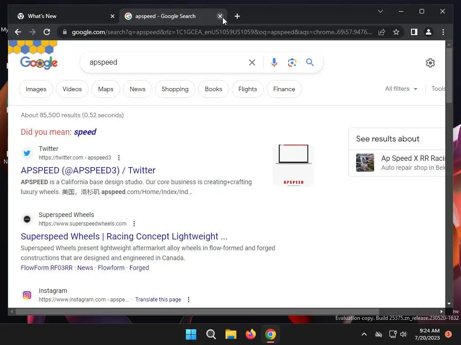Open more options for Twitter result

pos(119,158)
